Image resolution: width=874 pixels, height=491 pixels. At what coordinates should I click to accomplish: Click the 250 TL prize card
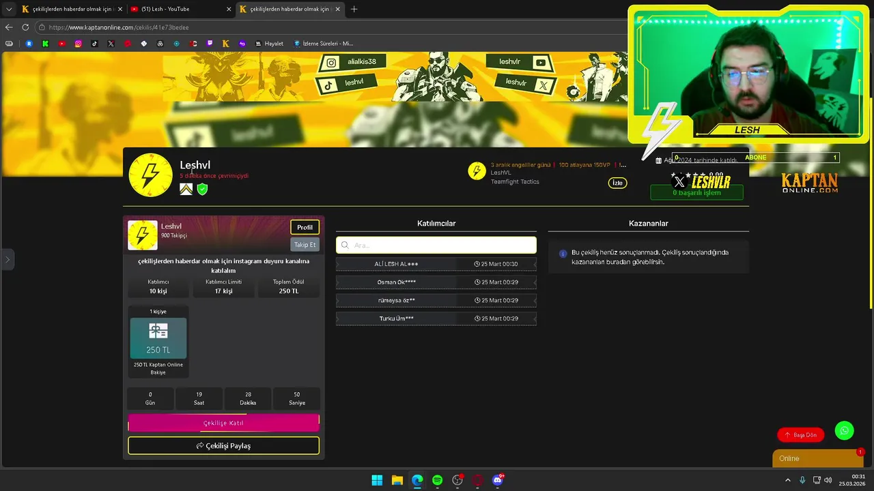coord(158,338)
